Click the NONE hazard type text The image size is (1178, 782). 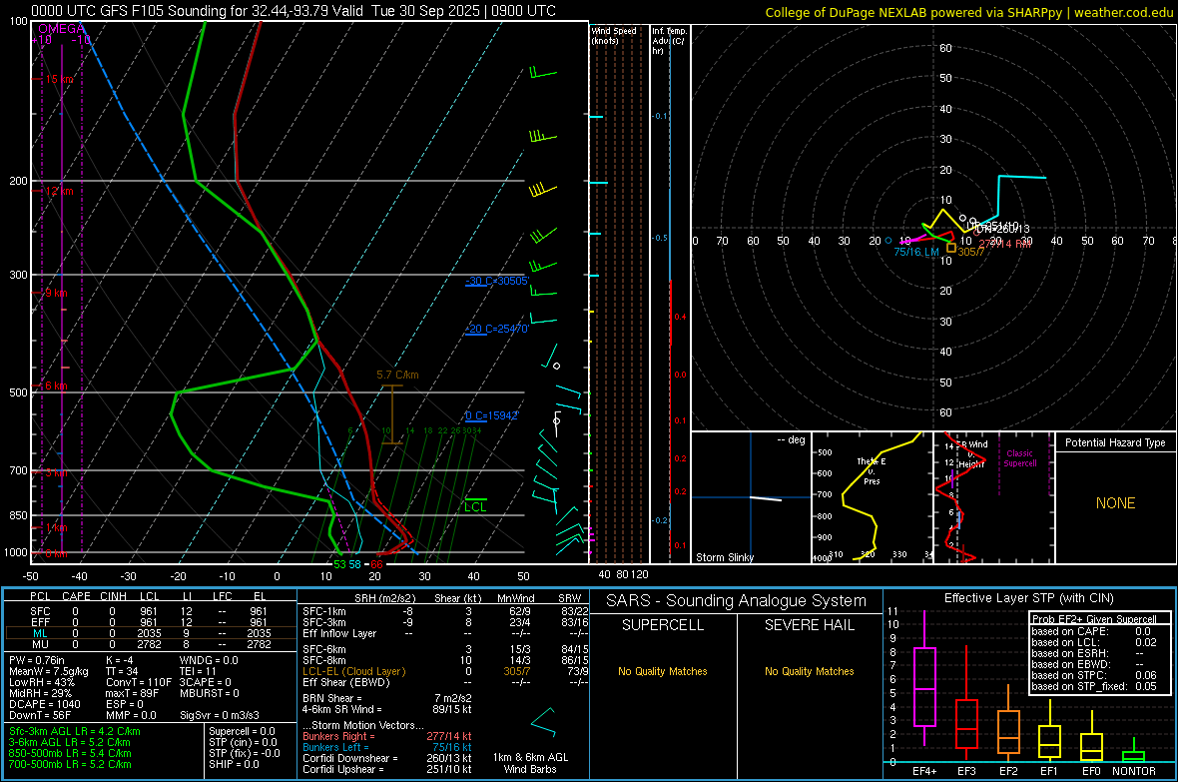(1115, 503)
